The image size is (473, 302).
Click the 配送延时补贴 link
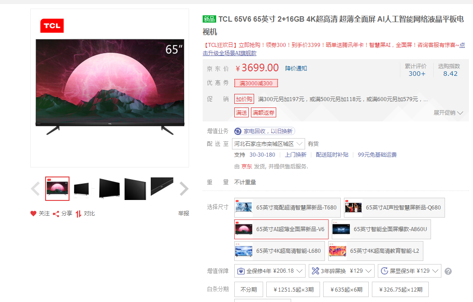332,155
